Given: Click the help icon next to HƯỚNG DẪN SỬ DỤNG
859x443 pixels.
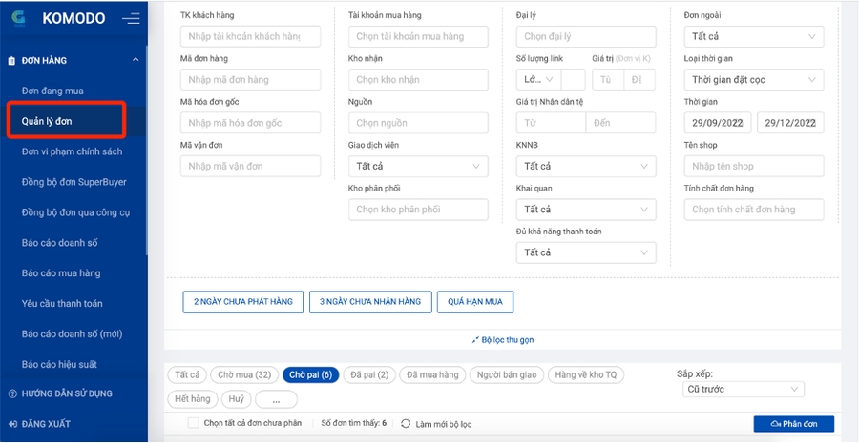Looking at the screenshot, I should pos(11,393).
